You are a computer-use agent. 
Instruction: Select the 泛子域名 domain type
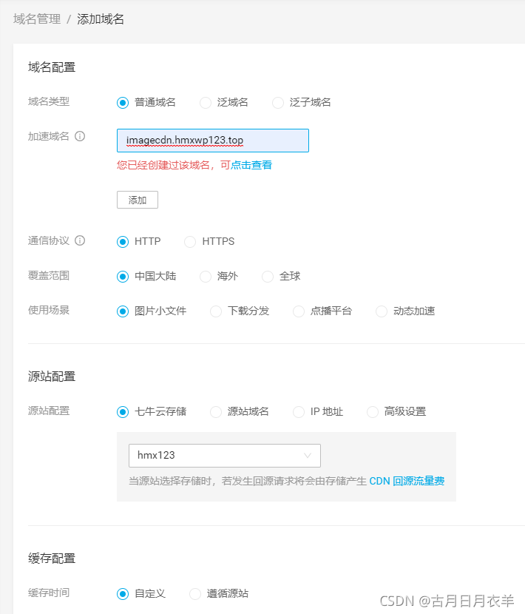(x=277, y=103)
